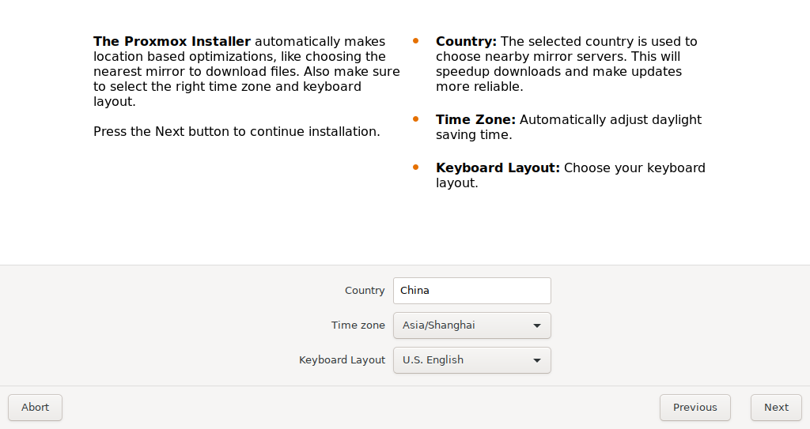Click the Keyboard Layout field label
The image size is (810, 429).
[x=342, y=359]
